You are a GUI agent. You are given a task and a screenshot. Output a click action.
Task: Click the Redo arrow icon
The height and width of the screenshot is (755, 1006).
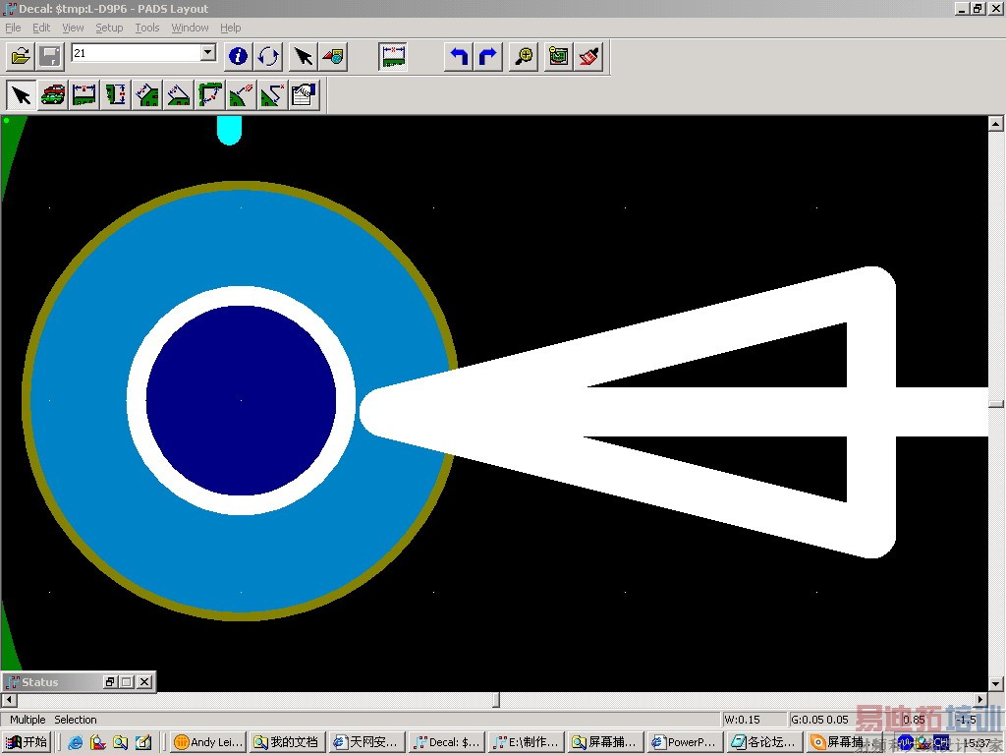tap(488, 56)
